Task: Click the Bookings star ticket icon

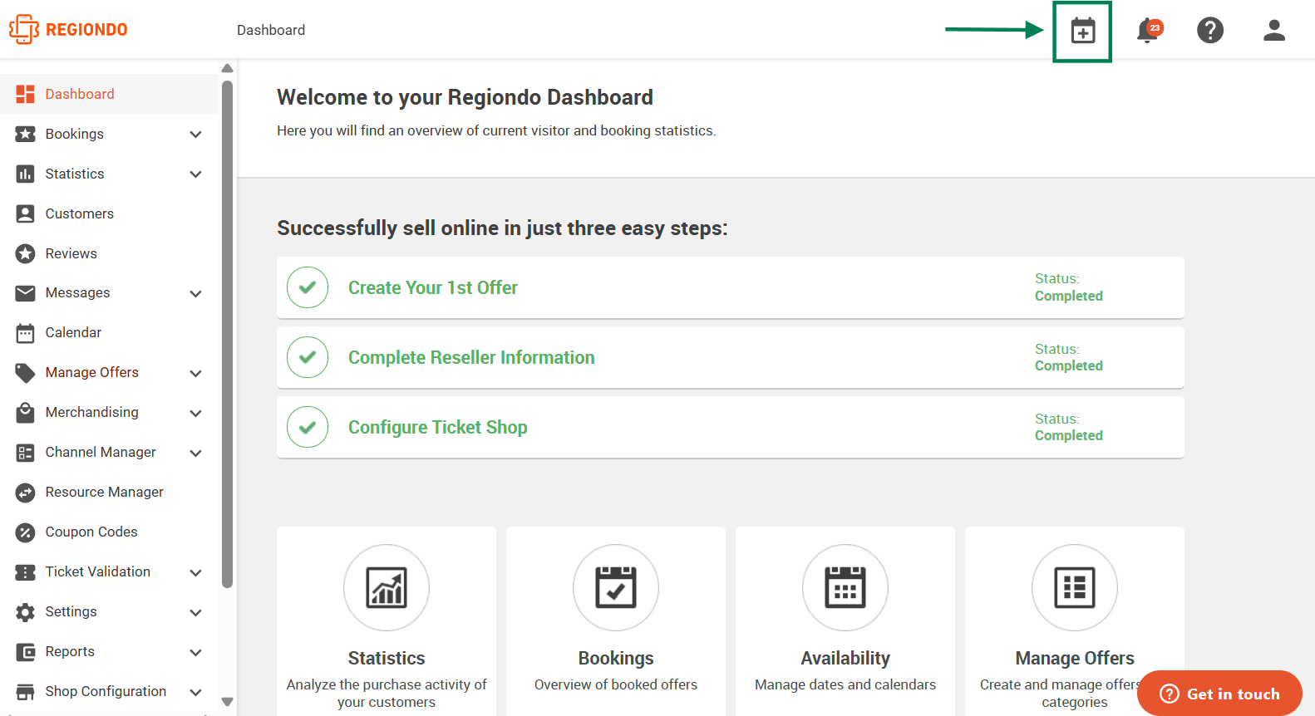Action: pos(26,134)
